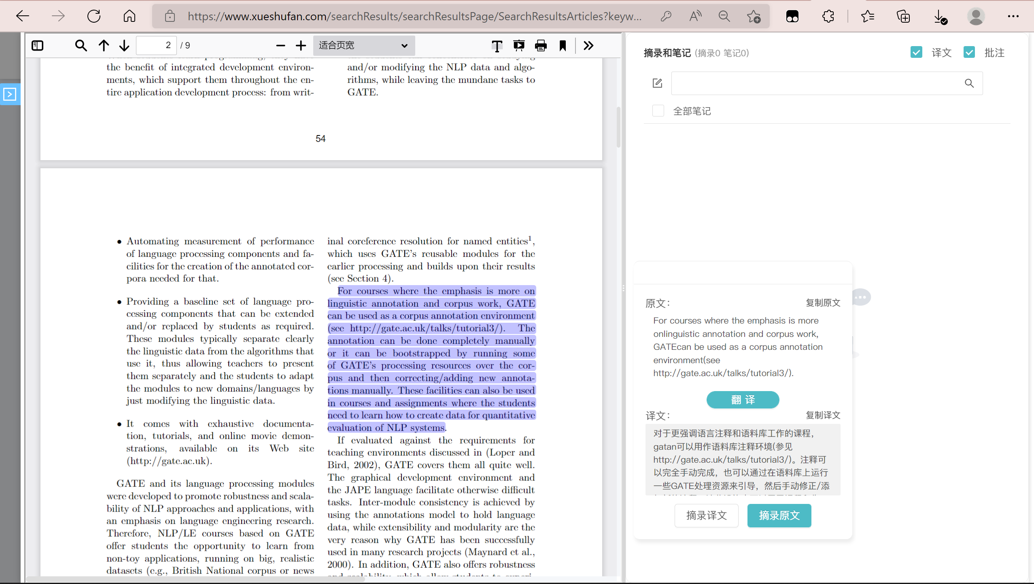Toggle the 批注 checkbox
This screenshot has height=584, width=1034.
969,52
